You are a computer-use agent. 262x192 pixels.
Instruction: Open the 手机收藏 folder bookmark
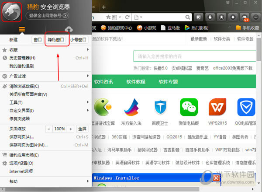pos(248,28)
